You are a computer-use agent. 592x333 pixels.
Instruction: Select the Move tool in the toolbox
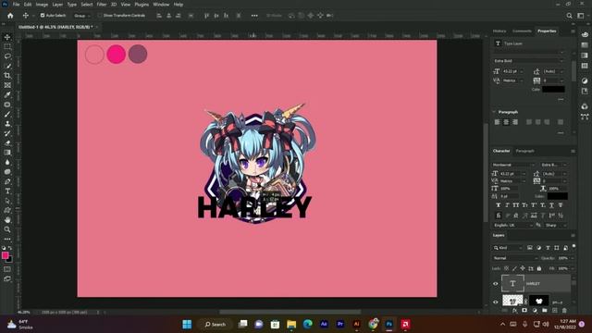click(x=7, y=37)
